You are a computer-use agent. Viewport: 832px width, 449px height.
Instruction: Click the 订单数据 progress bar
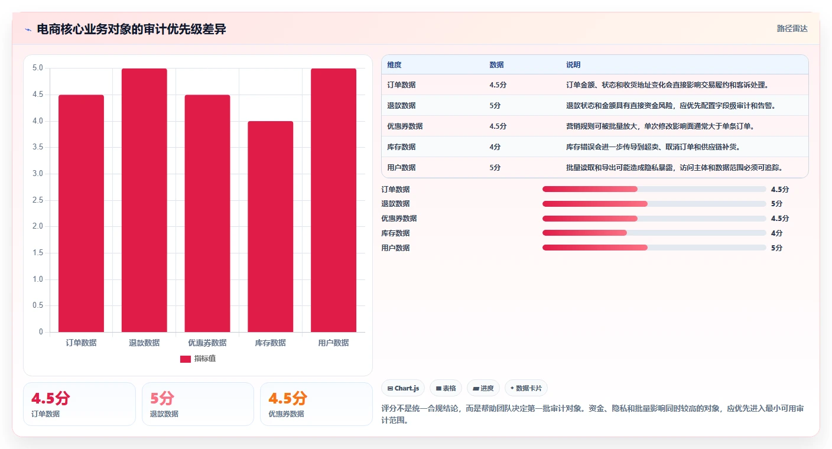point(654,189)
